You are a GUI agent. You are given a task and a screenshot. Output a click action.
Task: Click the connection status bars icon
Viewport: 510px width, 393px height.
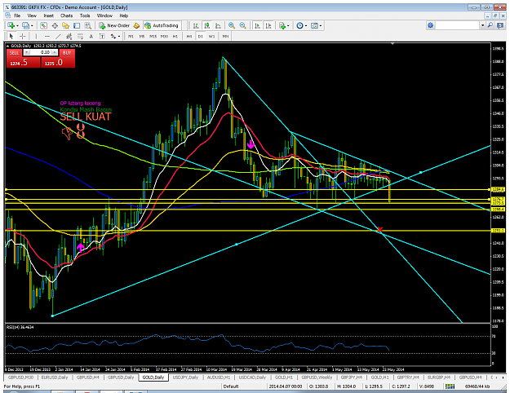(x=450, y=386)
